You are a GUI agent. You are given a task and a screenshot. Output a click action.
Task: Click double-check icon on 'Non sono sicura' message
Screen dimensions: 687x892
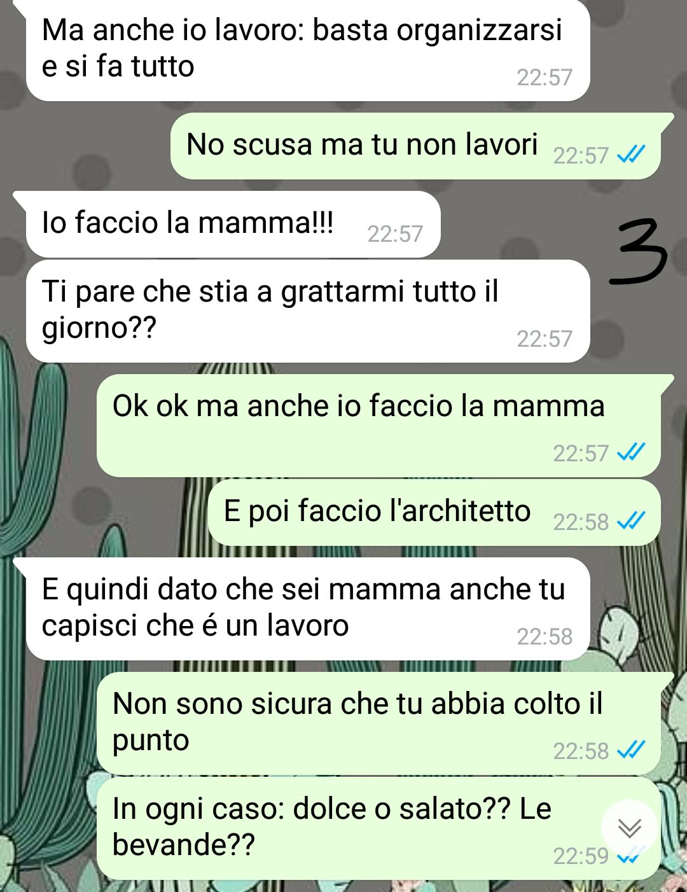pos(632,750)
